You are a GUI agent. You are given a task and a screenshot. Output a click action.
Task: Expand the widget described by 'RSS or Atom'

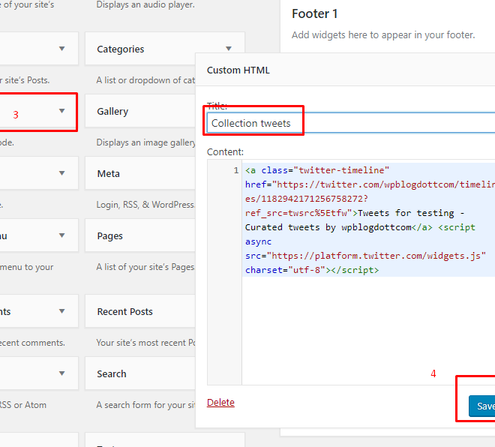pos(61,373)
